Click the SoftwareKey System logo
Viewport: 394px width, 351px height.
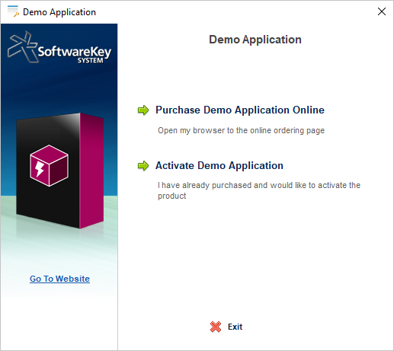[59, 47]
